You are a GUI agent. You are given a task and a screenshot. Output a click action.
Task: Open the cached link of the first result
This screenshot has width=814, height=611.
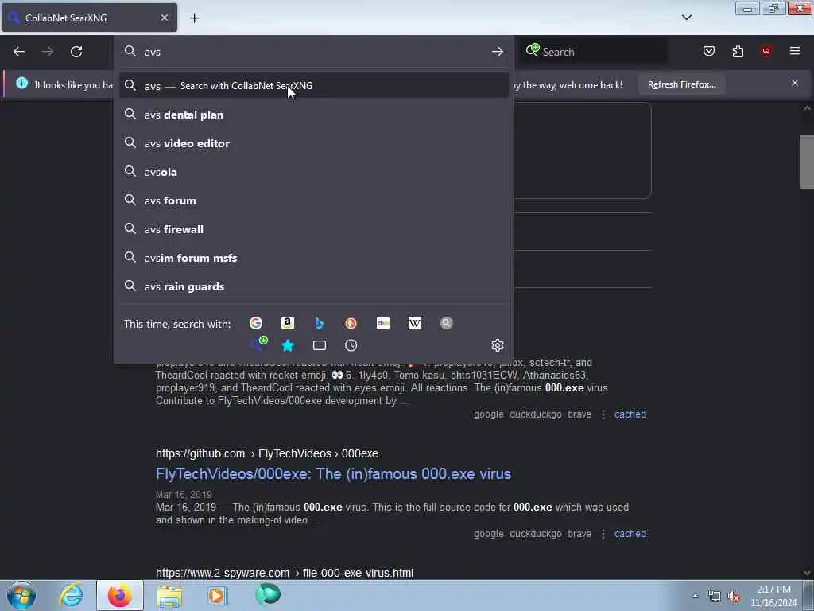point(630,414)
